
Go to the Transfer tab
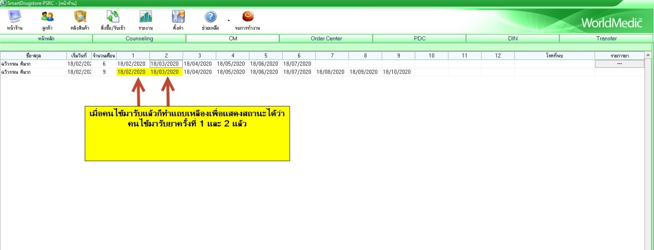point(606,39)
